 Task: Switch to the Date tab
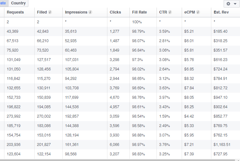[3, 3]
